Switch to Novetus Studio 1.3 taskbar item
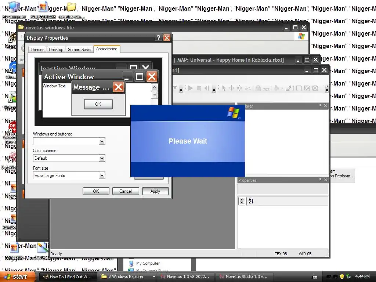 pos(245,277)
